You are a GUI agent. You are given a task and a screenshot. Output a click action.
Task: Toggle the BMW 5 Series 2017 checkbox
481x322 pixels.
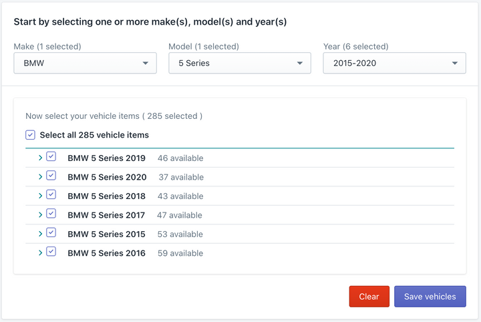pos(51,213)
